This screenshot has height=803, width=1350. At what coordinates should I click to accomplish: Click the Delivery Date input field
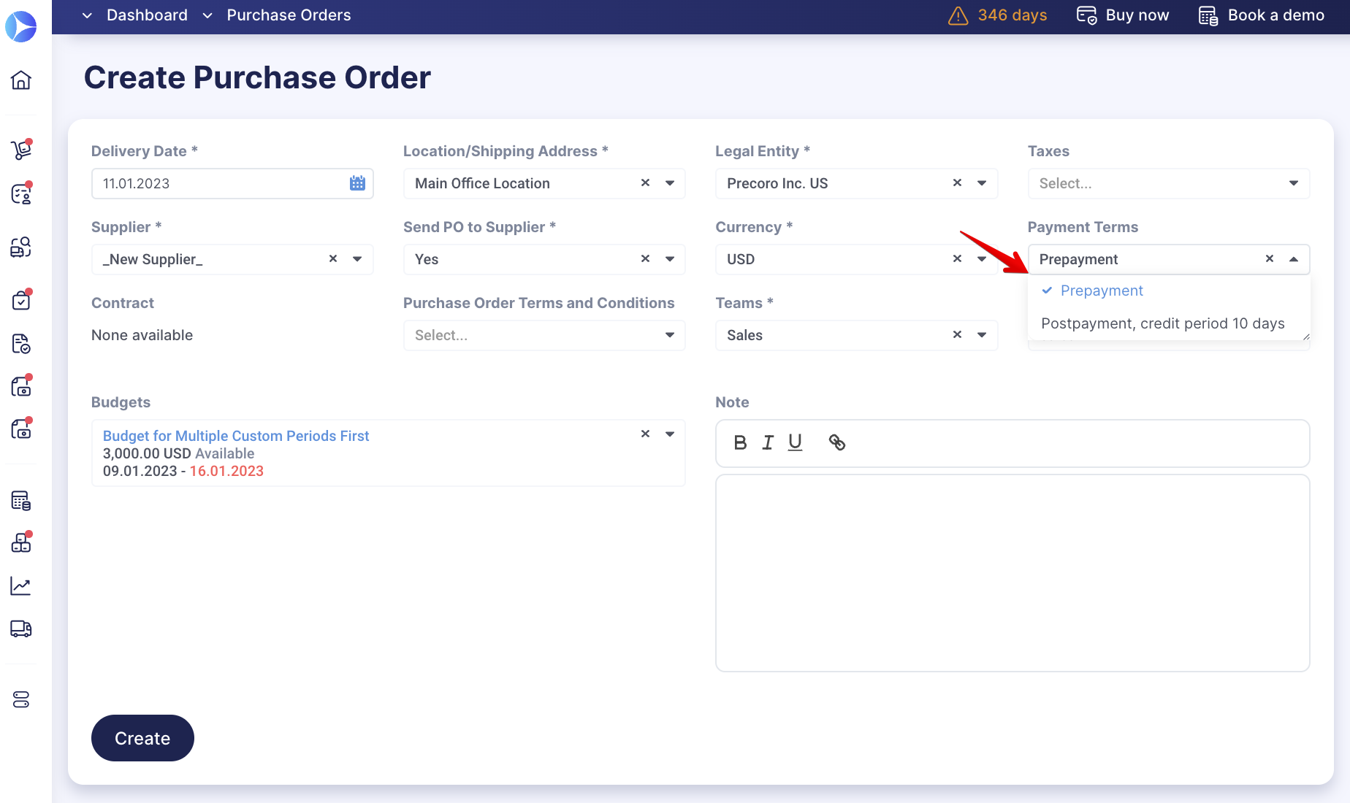tap(232, 183)
